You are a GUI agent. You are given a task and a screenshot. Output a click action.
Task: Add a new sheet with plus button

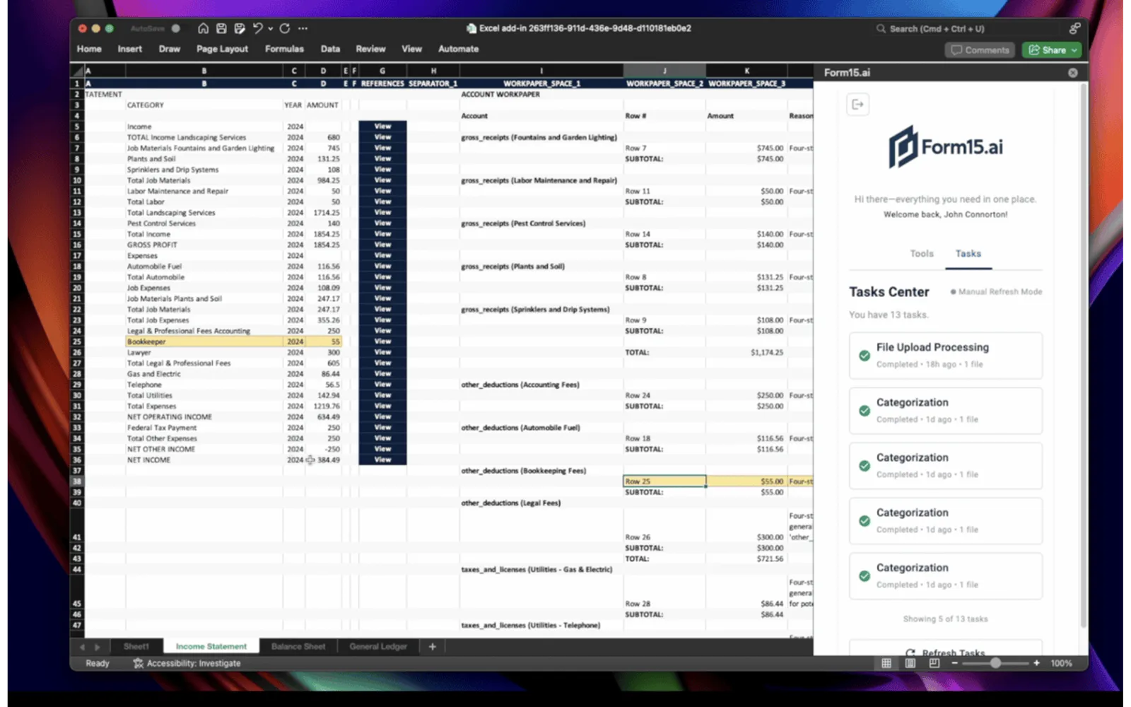432,646
